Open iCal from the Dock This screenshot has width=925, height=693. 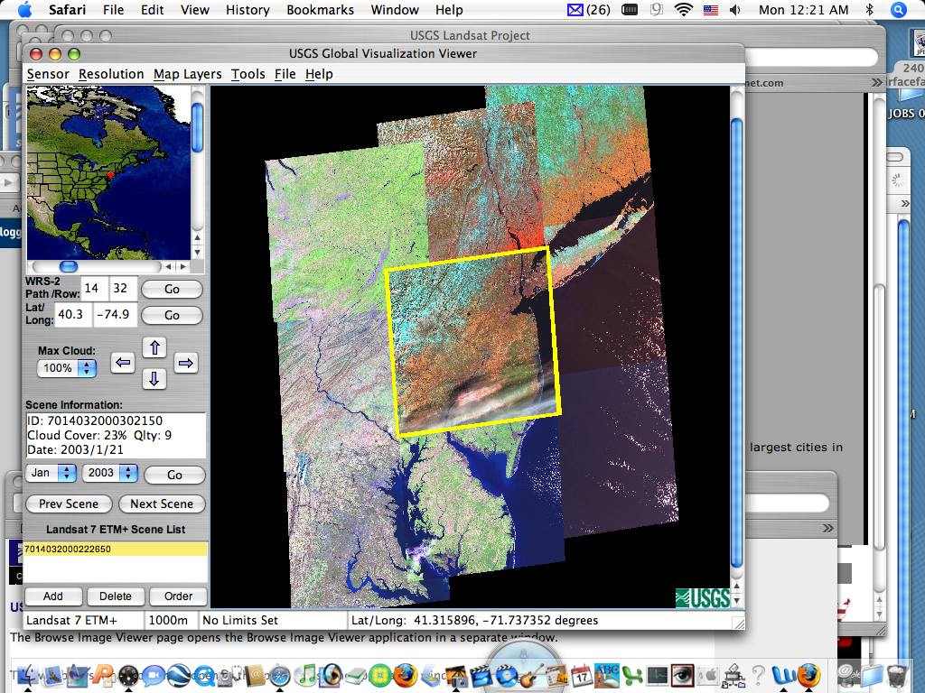click(582, 675)
